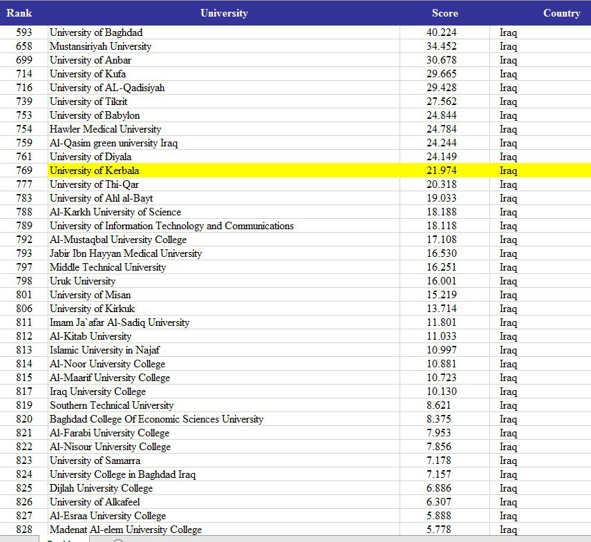The image size is (591, 542).
Task: Click the Iraq University College cell
Action: tap(224, 391)
